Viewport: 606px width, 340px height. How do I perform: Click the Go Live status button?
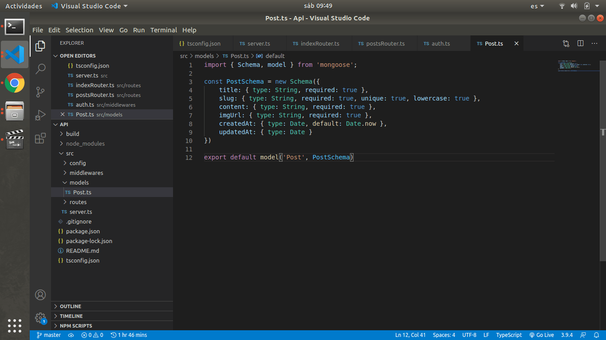(542, 335)
